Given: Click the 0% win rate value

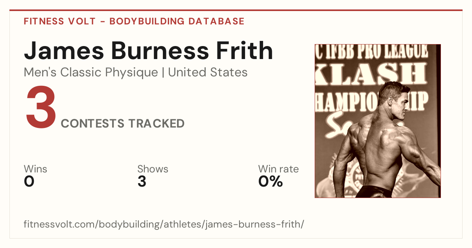Looking at the screenshot, I should [271, 181].
